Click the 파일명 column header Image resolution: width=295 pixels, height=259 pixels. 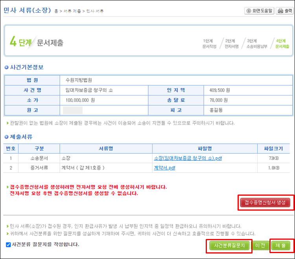pos(205,149)
